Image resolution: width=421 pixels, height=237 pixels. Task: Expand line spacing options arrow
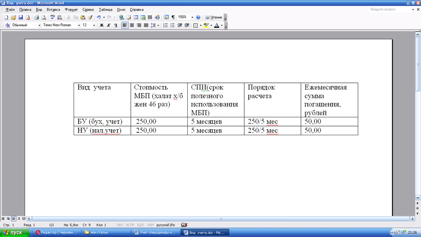point(158,25)
